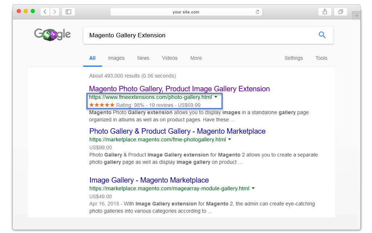Switch to the News tab
Viewport: 372px width, 233px height.
143,58
